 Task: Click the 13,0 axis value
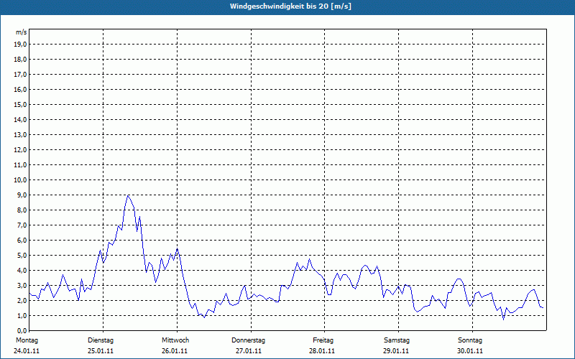[21, 135]
